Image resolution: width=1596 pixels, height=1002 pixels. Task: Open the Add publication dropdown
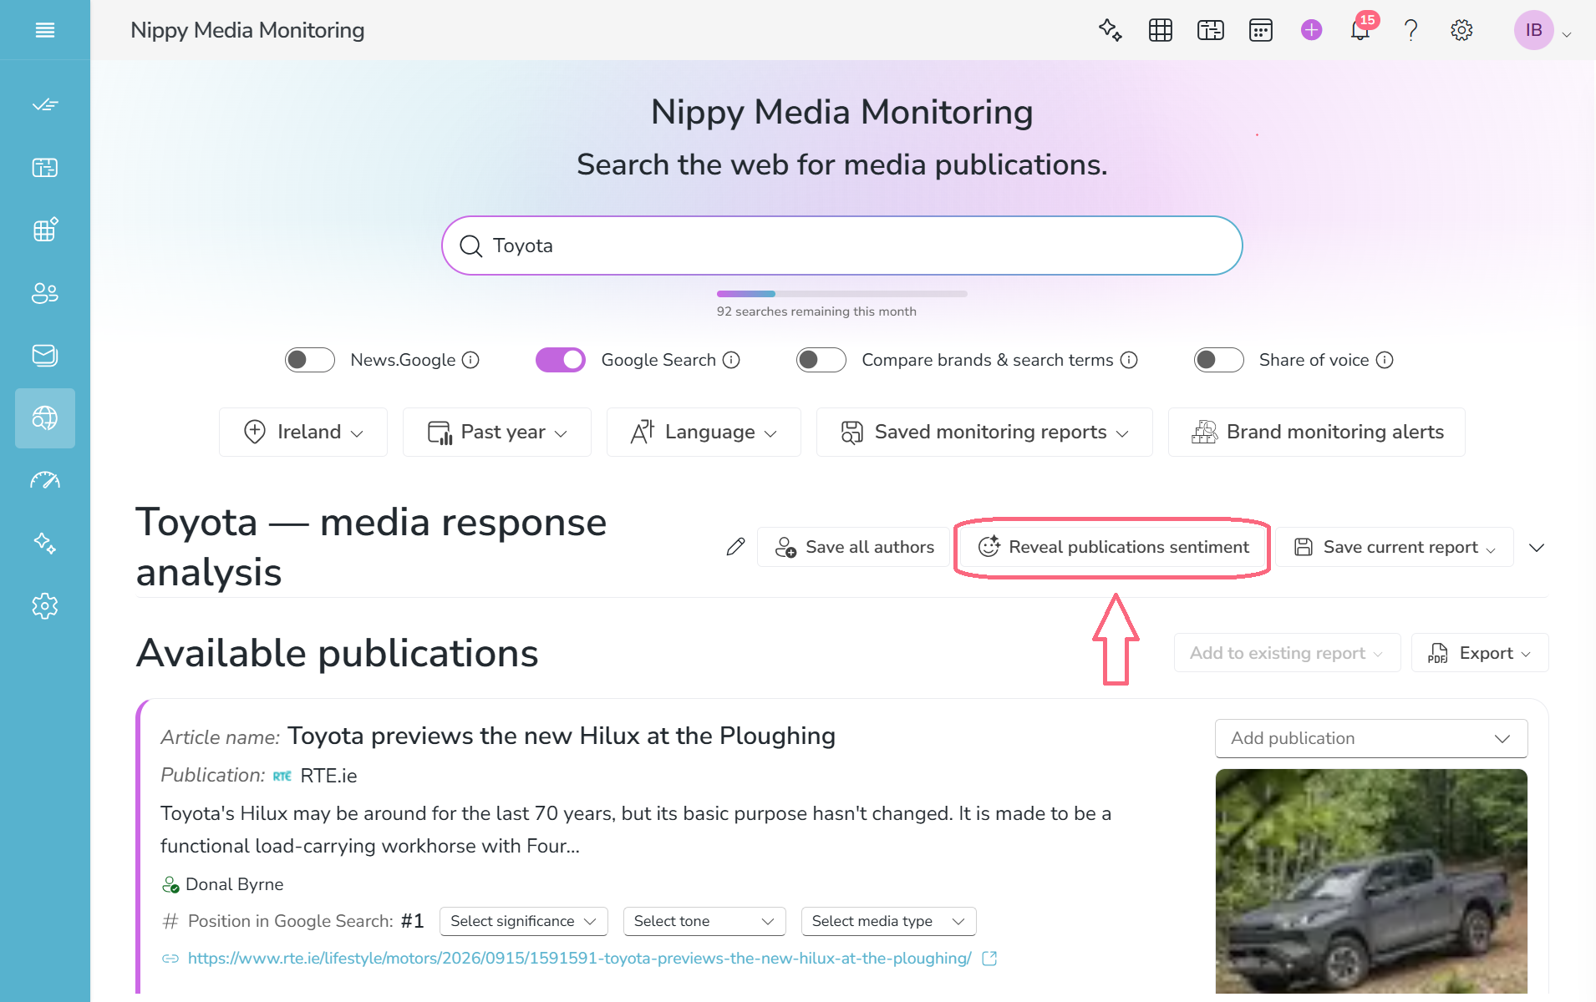1371,738
